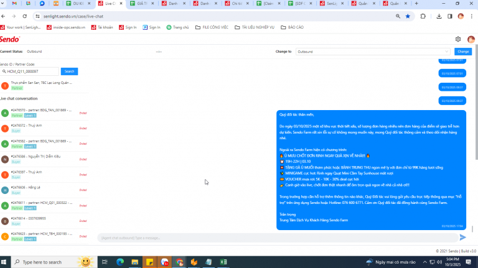Click the Sendo logo
Viewport: 478px width, 268px height.
10,39
